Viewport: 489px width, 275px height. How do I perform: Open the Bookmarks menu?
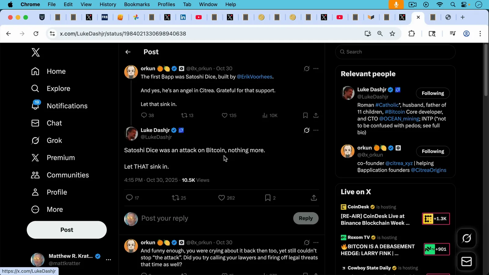[x=137, y=4]
